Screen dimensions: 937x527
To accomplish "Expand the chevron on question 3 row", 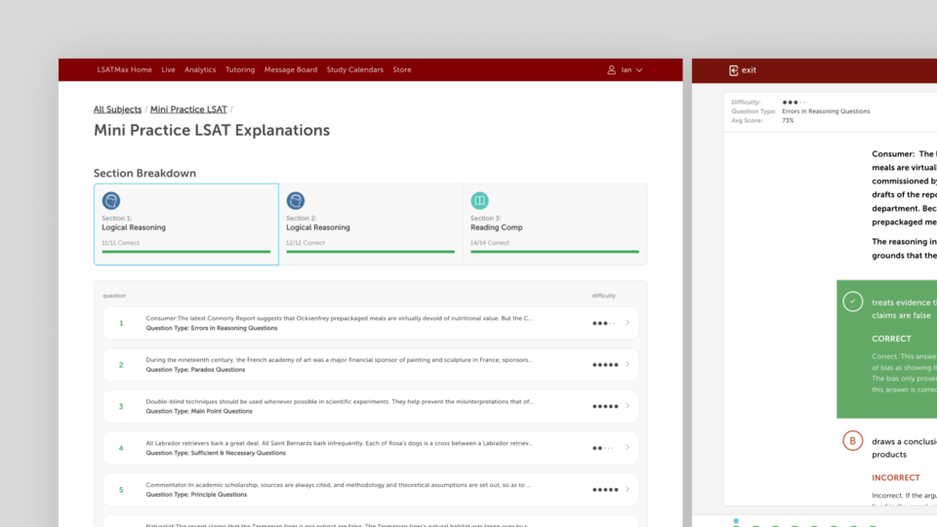I will (628, 406).
